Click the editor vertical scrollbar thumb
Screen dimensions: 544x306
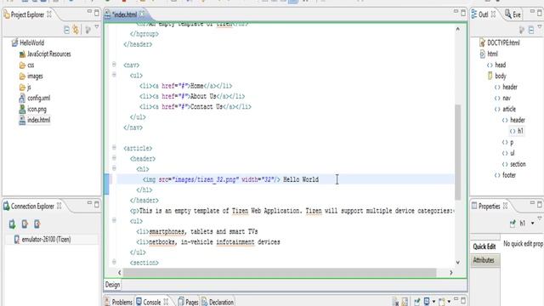457,152
